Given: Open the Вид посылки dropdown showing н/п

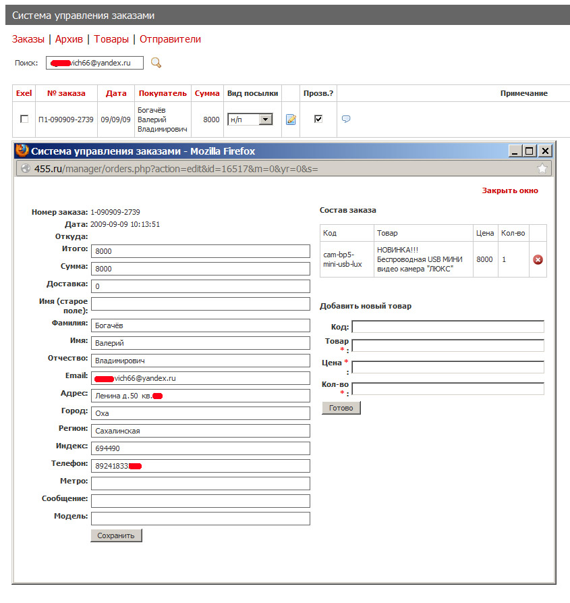Looking at the screenshot, I should click(x=250, y=120).
